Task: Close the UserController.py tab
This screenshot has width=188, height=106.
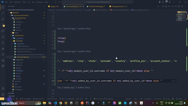Action: click(83, 6)
